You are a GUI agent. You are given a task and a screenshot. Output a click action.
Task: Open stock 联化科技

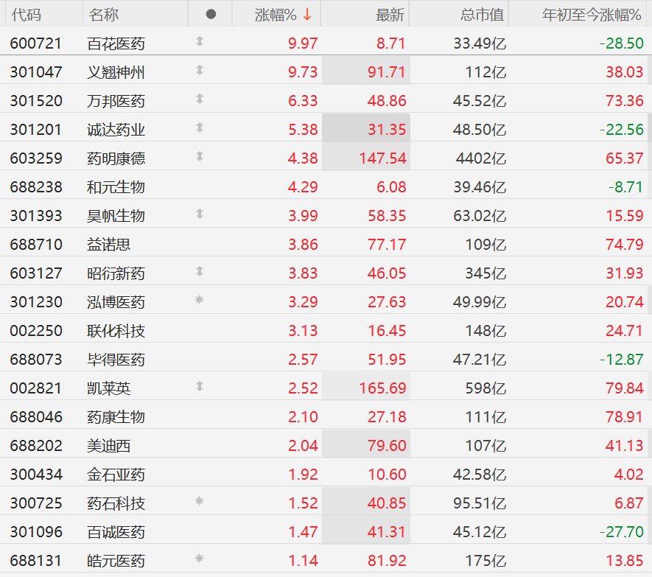pos(116,331)
